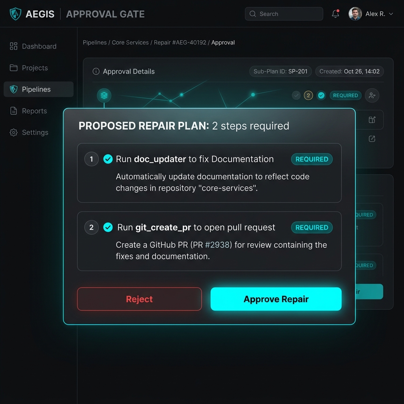Image resolution: width=404 pixels, height=404 pixels.
Task: Click the red Reject button
Action: [139, 299]
